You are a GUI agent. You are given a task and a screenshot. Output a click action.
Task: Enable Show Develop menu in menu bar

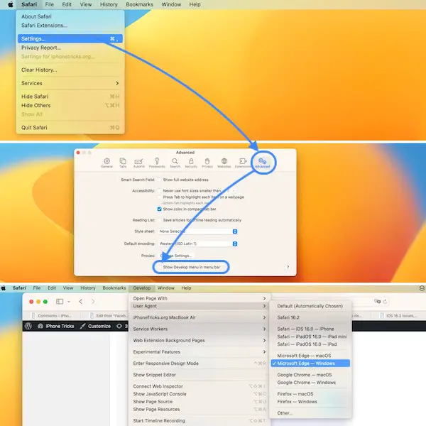point(159,267)
